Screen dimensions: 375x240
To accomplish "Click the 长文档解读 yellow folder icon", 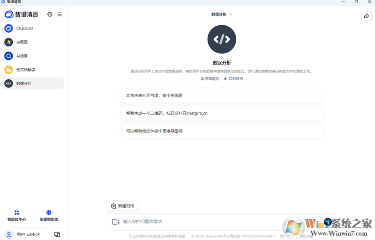I will coord(8,70).
